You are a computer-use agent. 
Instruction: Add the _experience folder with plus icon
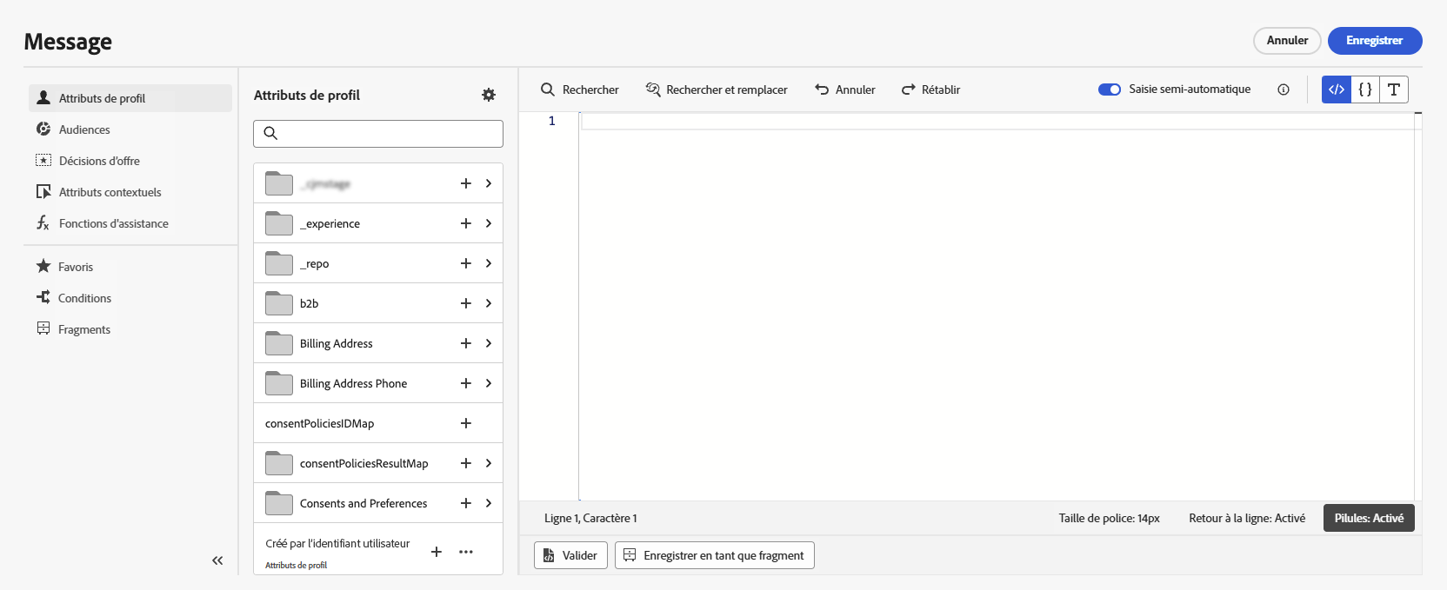pos(466,223)
